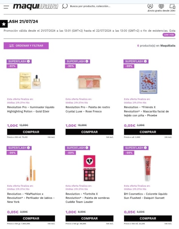Expand promotion text with Leer más
179x229 pixels.
169,35
